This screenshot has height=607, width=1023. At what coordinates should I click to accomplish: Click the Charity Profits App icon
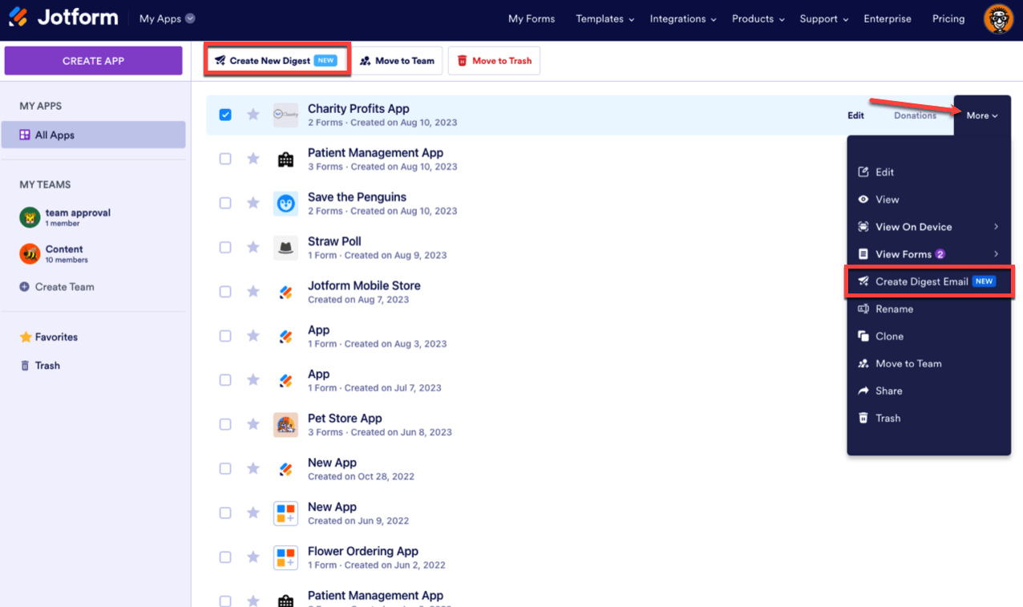pyautogui.click(x=285, y=115)
